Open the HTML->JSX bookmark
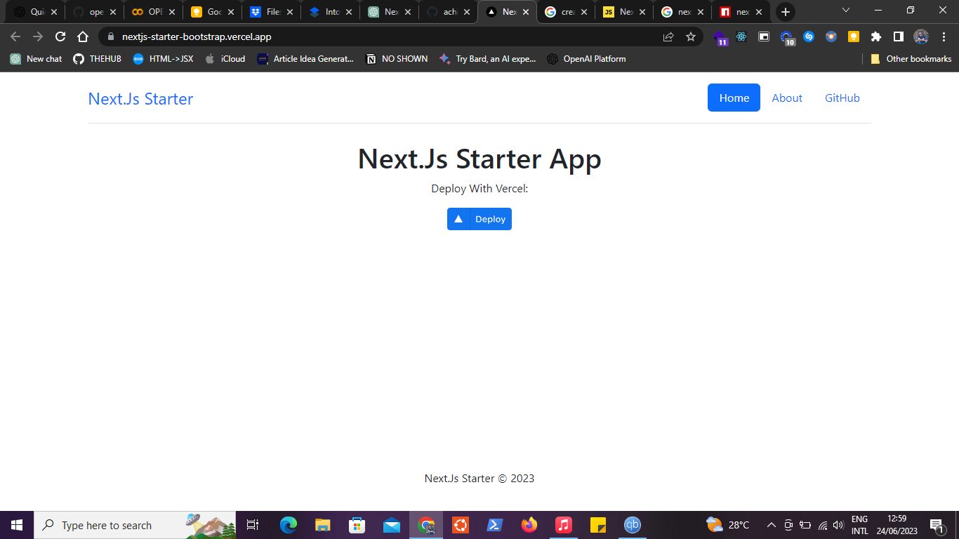This screenshot has height=539, width=959. (x=163, y=59)
